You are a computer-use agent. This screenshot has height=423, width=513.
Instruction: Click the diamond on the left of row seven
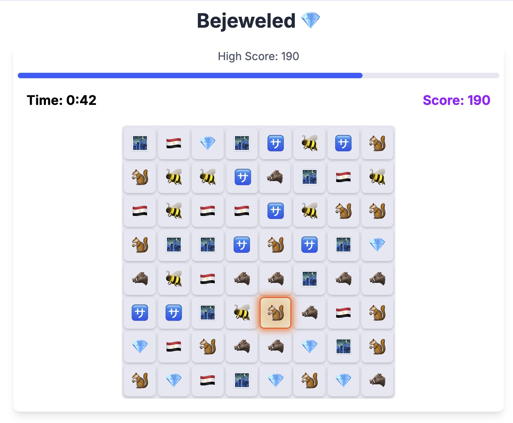[139, 347]
